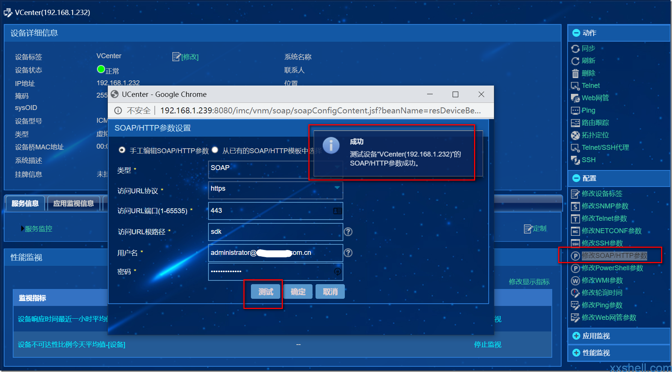The width and height of the screenshot is (672, 372).
Task: Expand the 性能监视 sidebar section
Action: [x=576, y=353]
